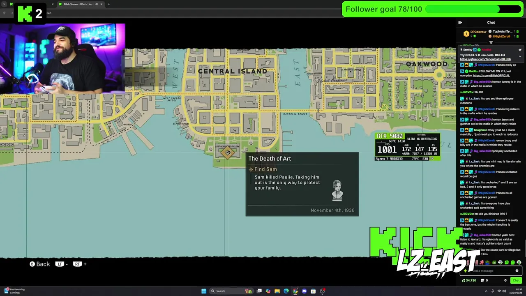This screenshot has height=296, width=526.
Task: Open channel points balance 34,730
Action: pos(469,280)
